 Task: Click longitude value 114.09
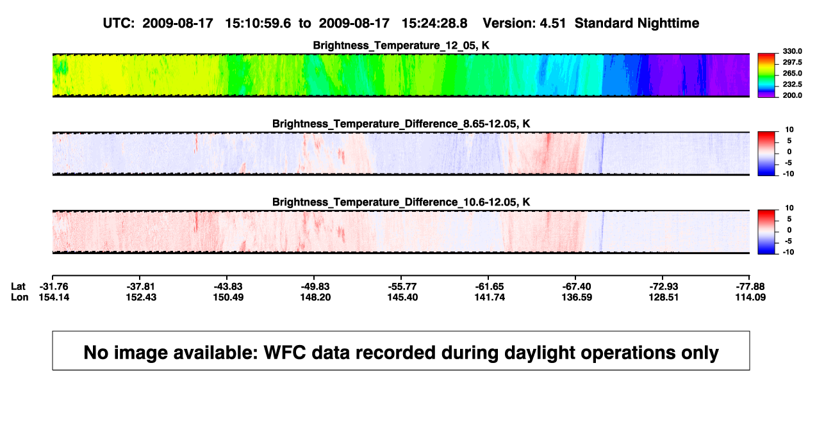click(x=750, y=297)
